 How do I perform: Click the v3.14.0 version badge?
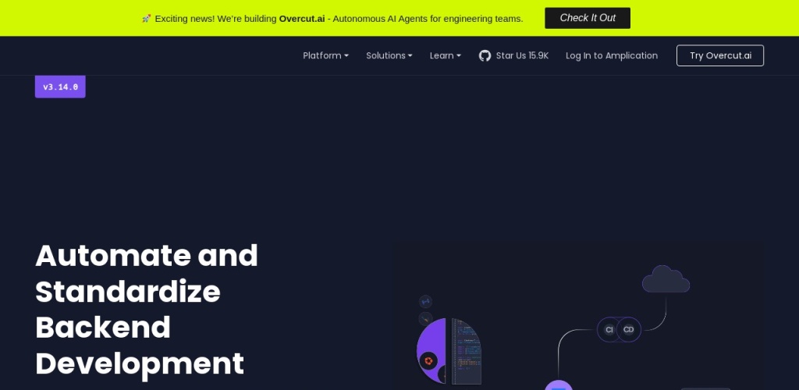[x=60, y=87]
